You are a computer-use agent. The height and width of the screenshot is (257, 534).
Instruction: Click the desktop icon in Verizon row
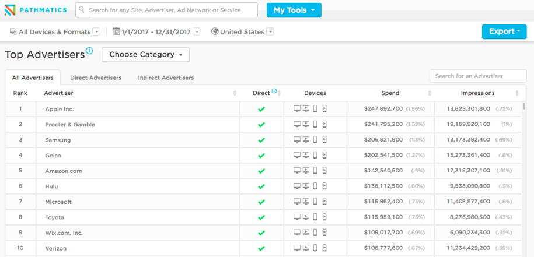coord(297,248)
